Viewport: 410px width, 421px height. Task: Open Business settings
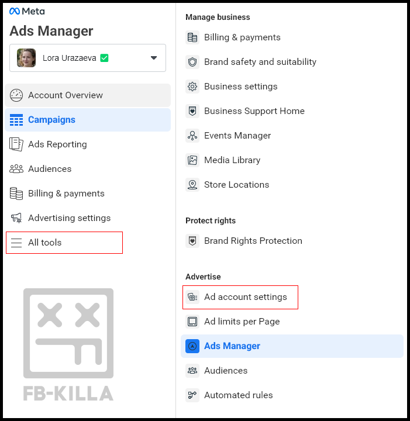coord(240,87)
